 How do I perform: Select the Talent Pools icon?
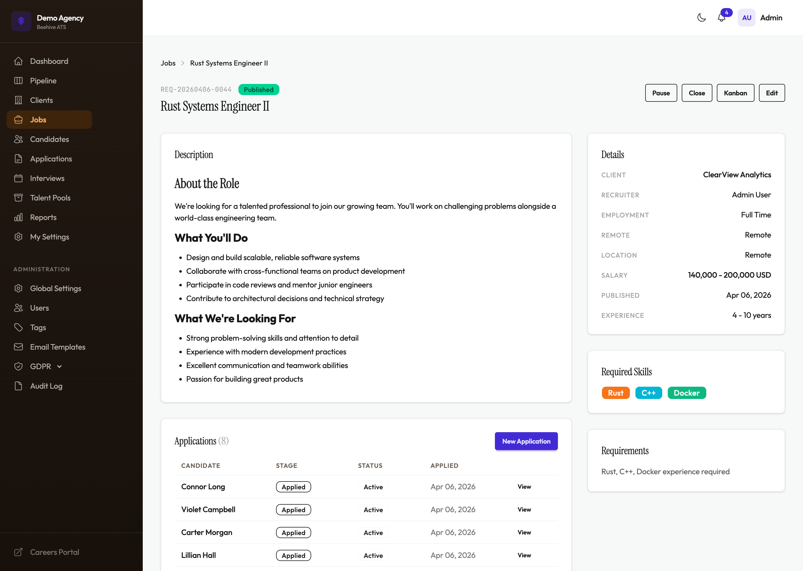(x=19, y=198)
